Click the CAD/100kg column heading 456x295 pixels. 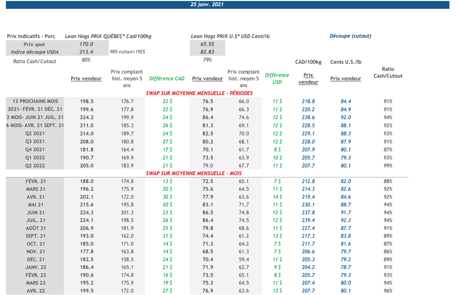pyautogui.click(x=308, y=62)
